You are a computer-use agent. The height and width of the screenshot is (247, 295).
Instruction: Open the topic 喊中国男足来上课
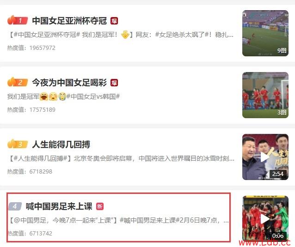(59, 206)
